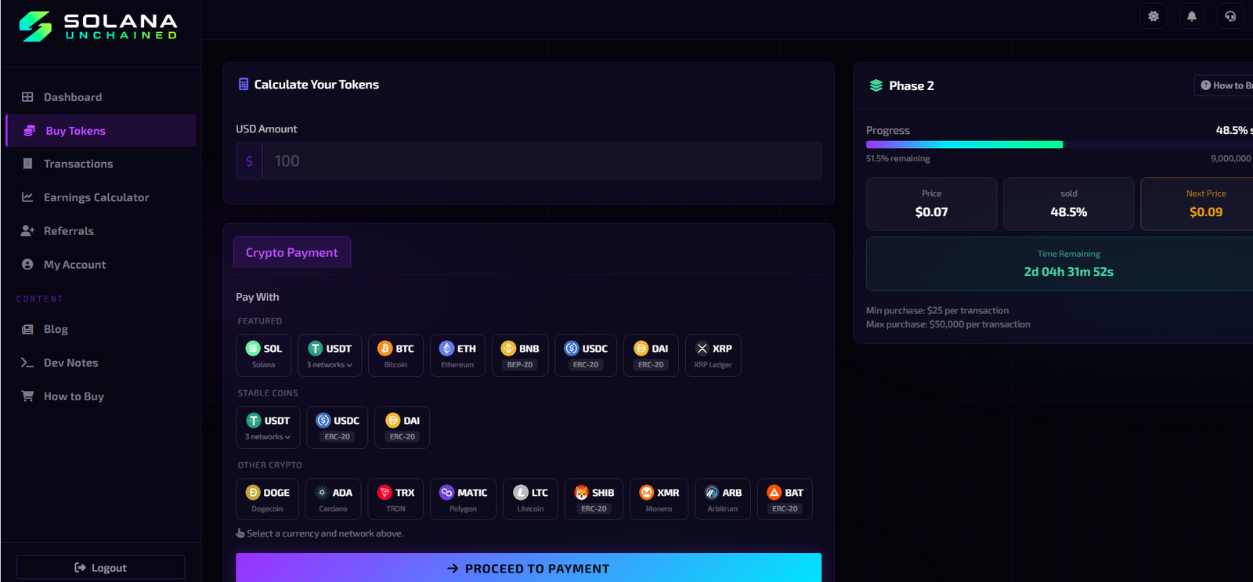Choose SOL Solana as payment
Screen dimensions: 1253x582
263,356
